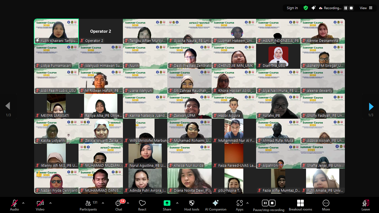379x213 pixels.
Task: Unmute the microphone Audio button
Action: click(14, 205)
